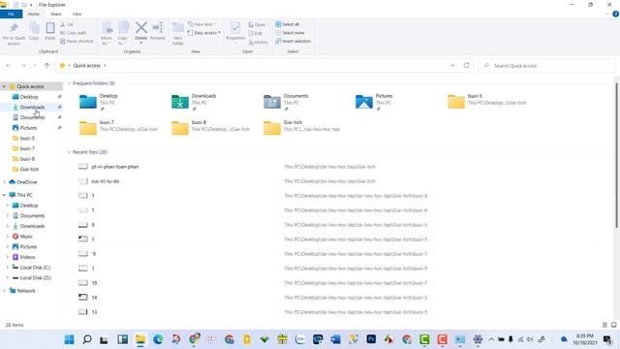Click the Search Quick access field
This screenshot has width=620, height=349.
[x=547, y=66]
